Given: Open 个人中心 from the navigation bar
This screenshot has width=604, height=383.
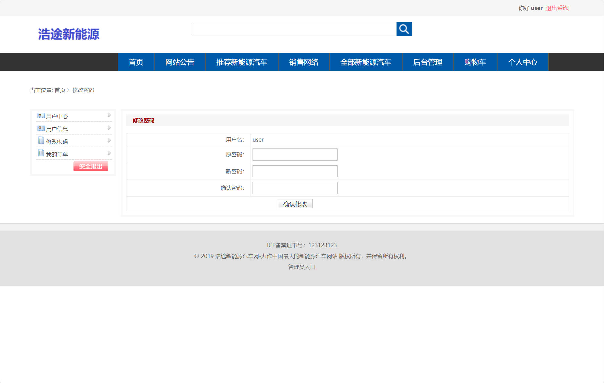Looking at the screenshot, I should (x=523, y=62).
